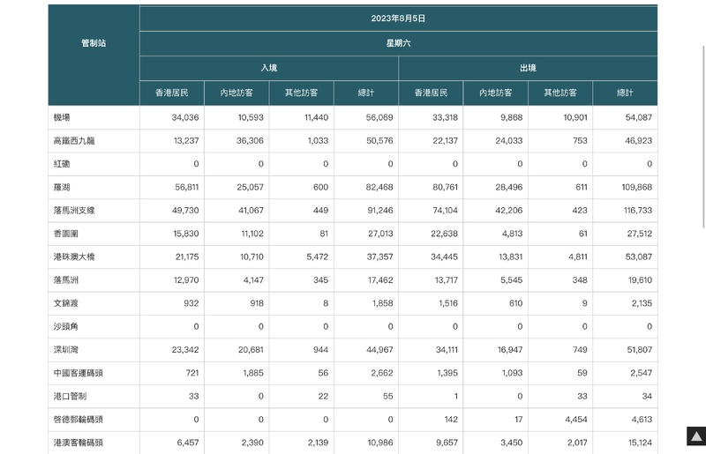Image resolution: width=706 pixels, height=454 pixels.
Task: Click the value 22,638
Action: click(x=445, y=234)
